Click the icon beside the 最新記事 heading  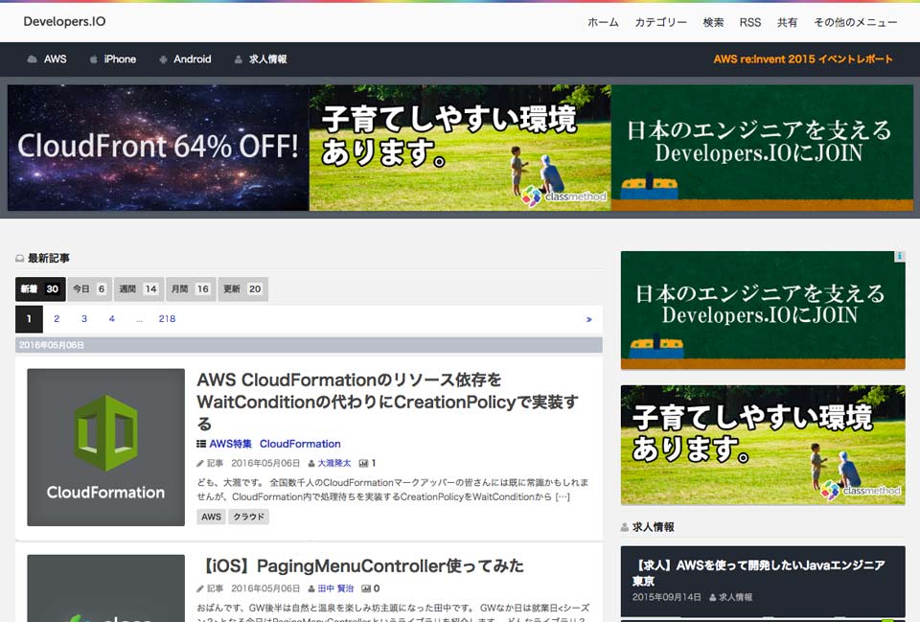click(x=20, y=258)
